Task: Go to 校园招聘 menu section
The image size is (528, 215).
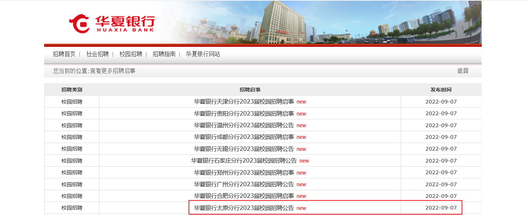Action: point(131,54)
